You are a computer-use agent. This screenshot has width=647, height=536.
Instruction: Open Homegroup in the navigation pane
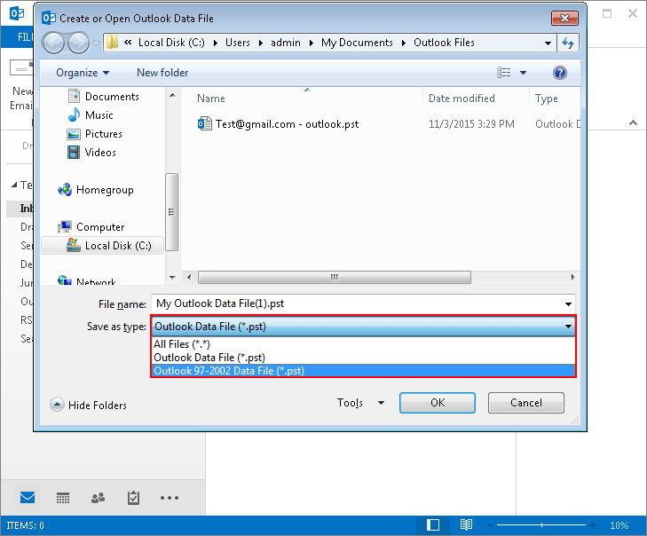click(96, 190)
